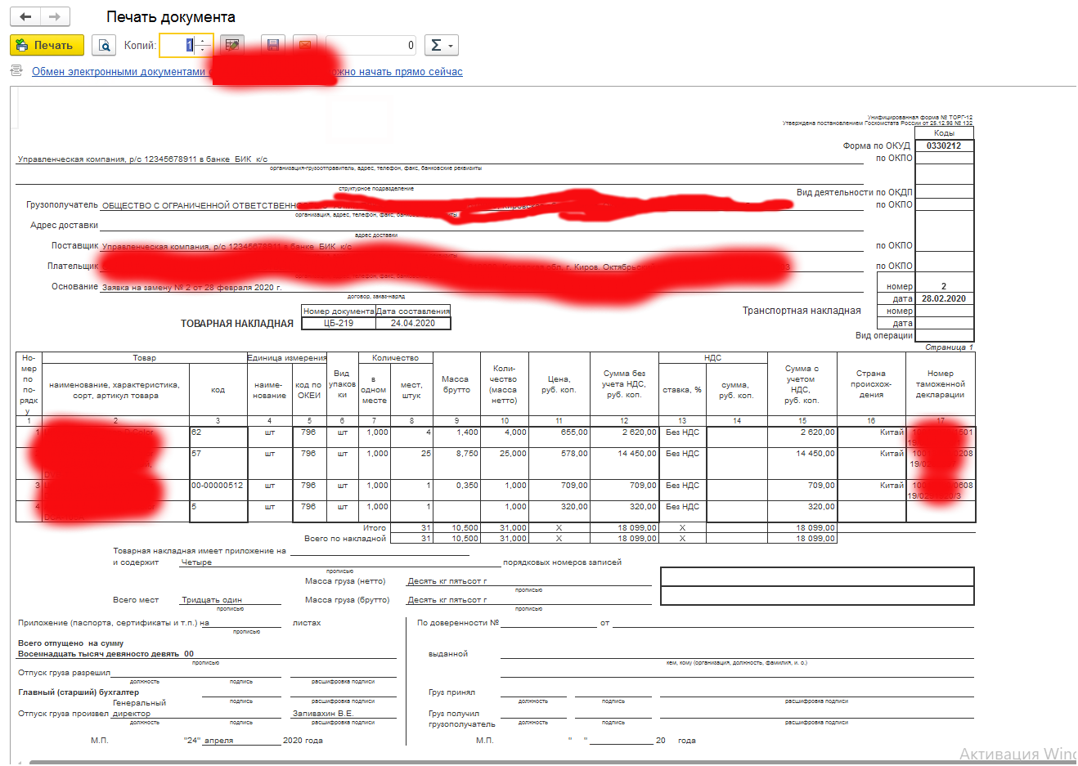Click the Цена column header

coord(559,384)
